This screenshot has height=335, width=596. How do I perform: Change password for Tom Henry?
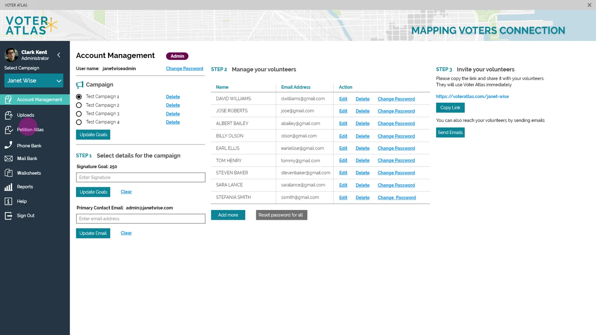click(396, 160)
